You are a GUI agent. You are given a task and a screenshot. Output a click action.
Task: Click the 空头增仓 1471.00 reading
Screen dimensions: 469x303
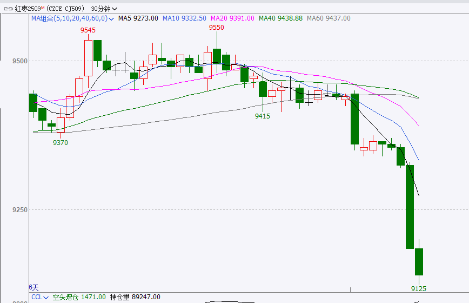coord(79,297)
